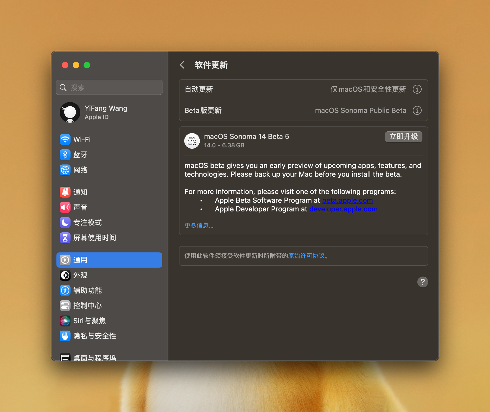Image resolution: width=490 pixels, height=412 pixels.
Task: Open the 原始许可协议 license link
Action: click(306, 256)
